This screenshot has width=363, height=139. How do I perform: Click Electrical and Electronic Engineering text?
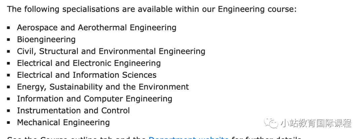(89, 63)
